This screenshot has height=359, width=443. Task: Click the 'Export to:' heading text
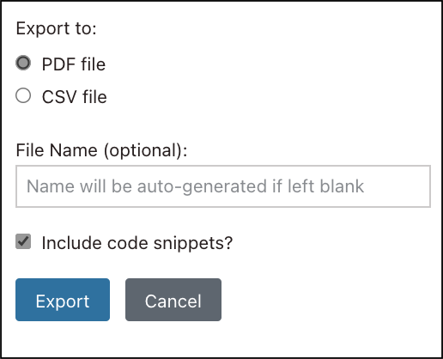pos(57,28)
